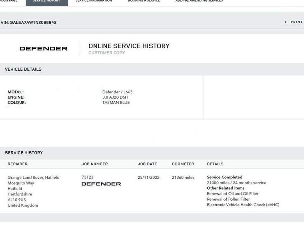Click the Details column header
This screenshot has width=304, height=227.
[x=215, y=164]
